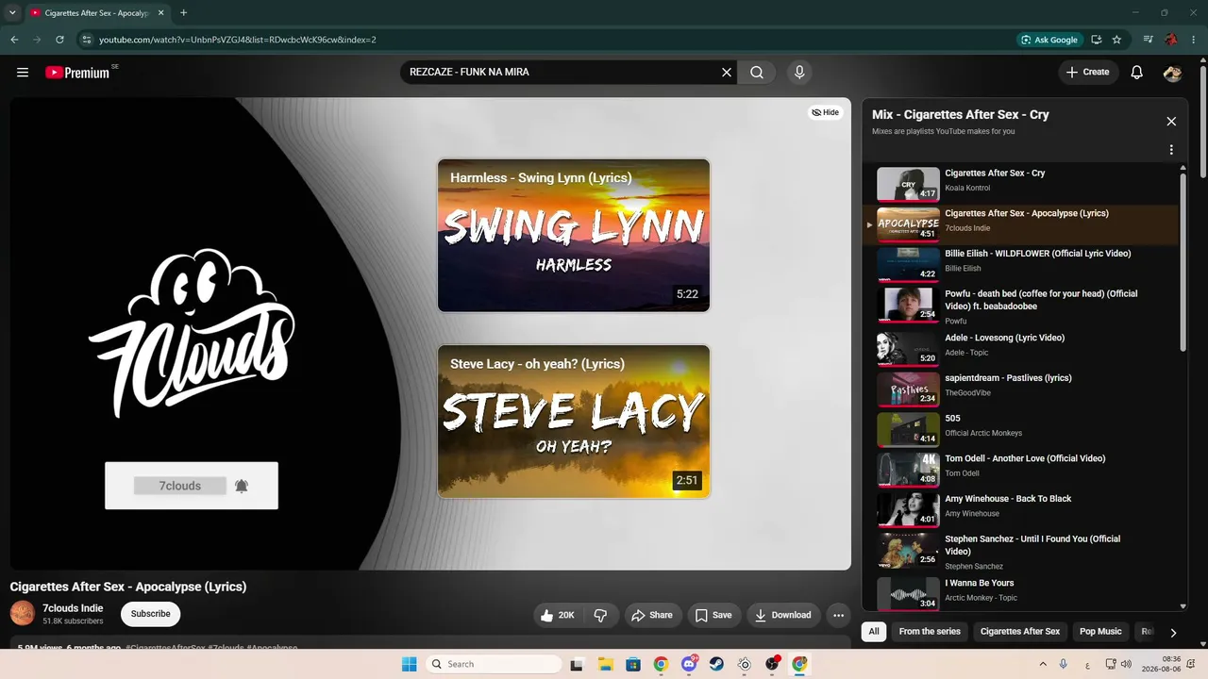Open Discord from the taskbar
The image size is (1208, 679).
coord(689,664)
